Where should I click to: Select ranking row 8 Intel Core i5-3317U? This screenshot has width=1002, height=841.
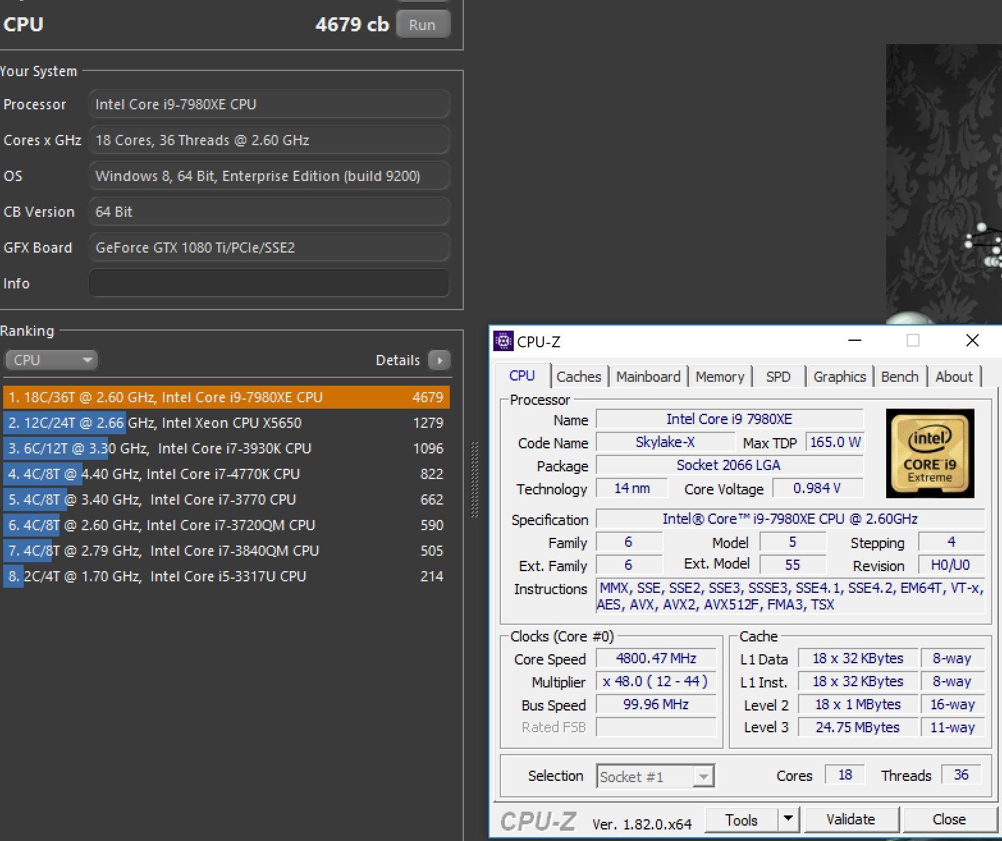[x=227, y=576]
